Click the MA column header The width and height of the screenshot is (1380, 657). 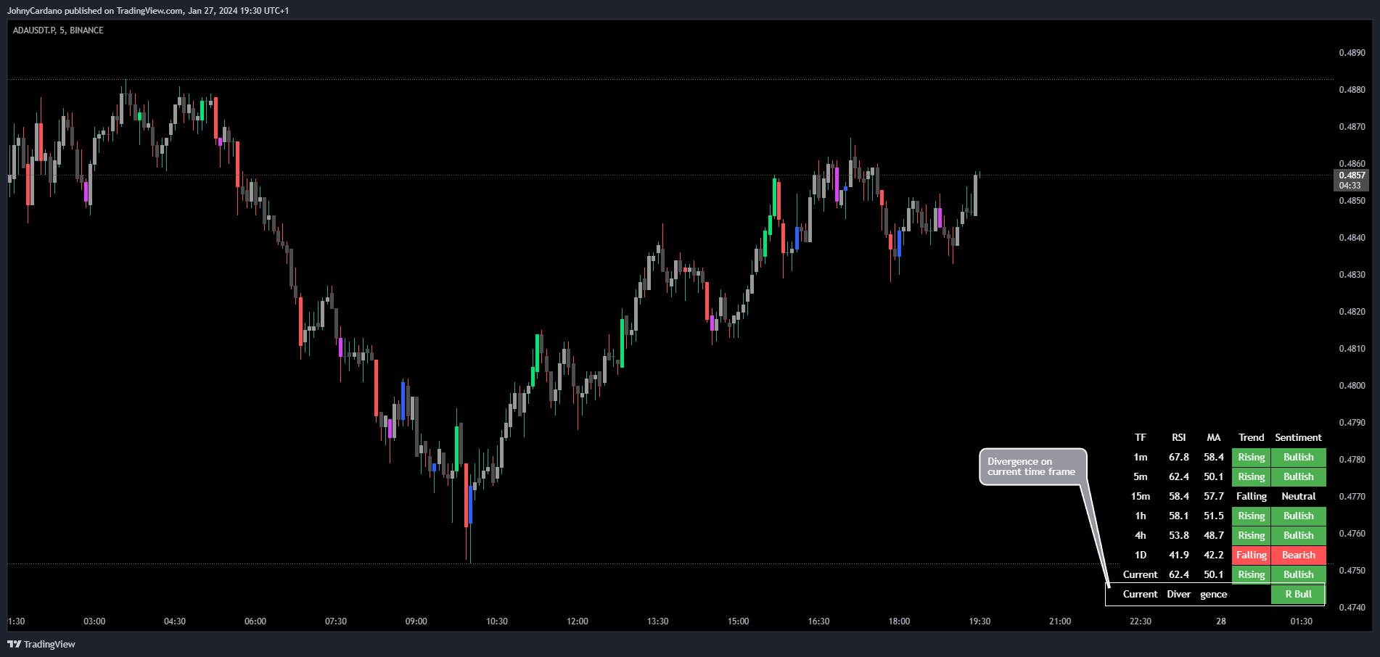point(1213,437)
